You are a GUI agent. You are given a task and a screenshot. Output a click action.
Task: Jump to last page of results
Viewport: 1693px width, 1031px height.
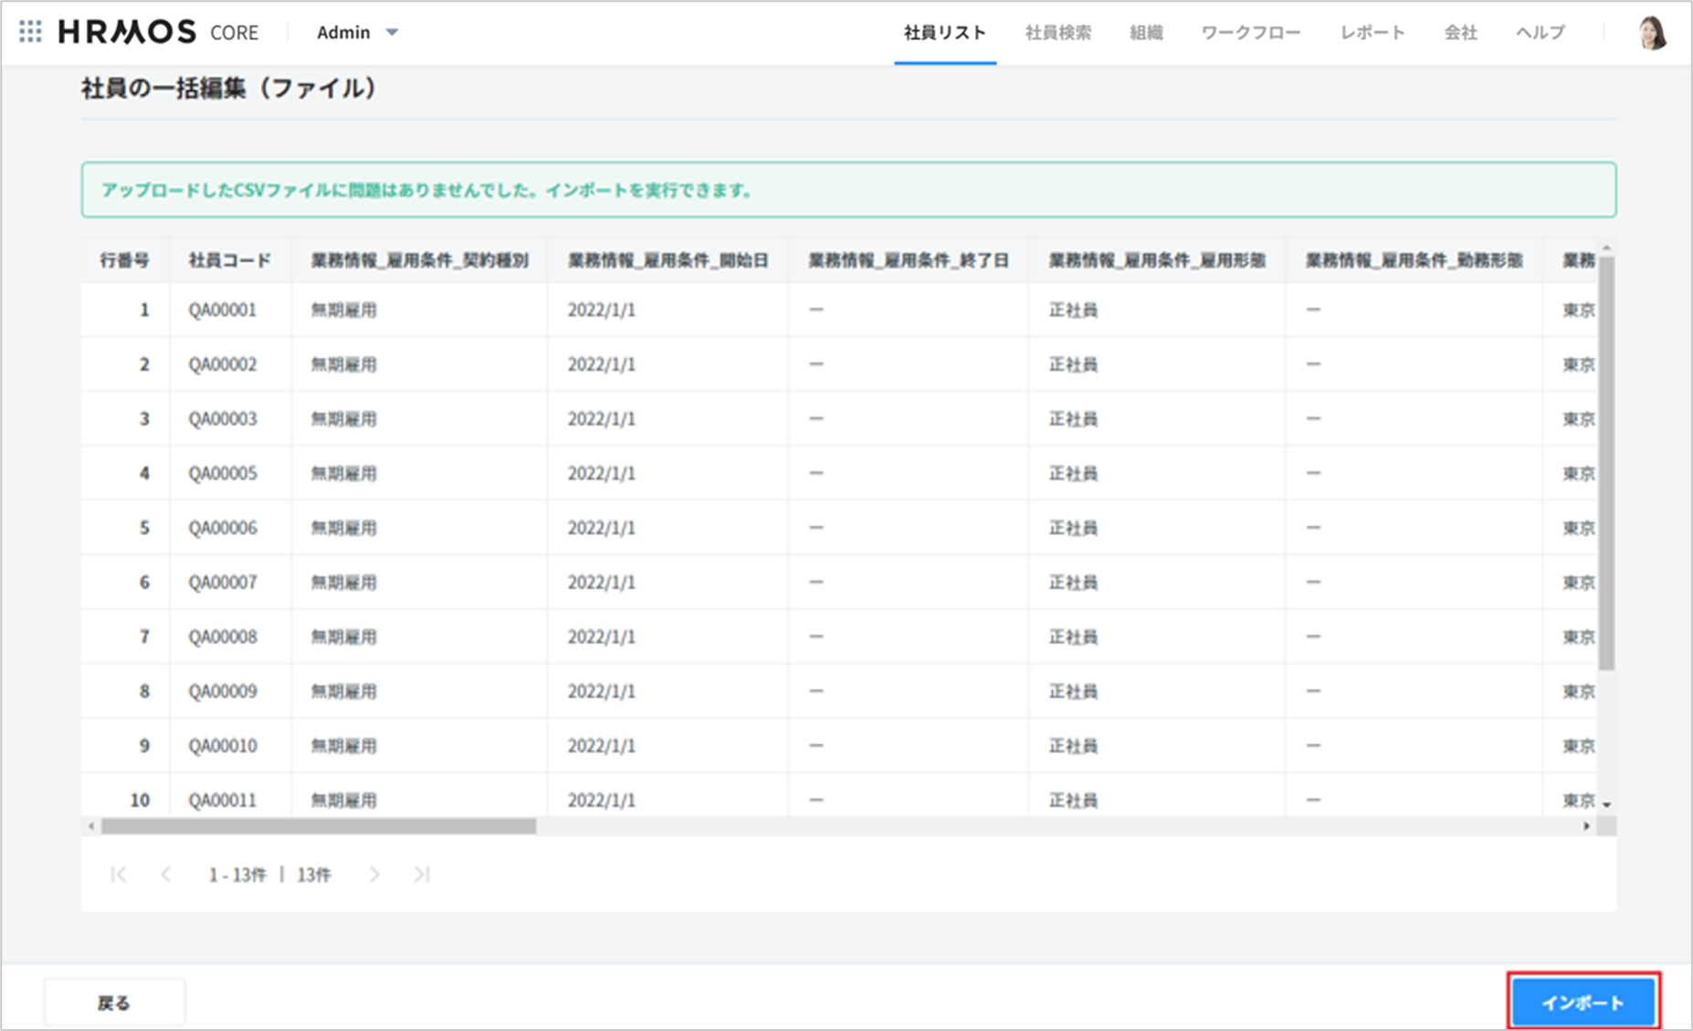point(421,875)
